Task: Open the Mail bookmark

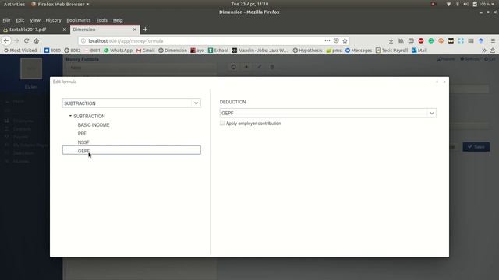Action: 419,50
